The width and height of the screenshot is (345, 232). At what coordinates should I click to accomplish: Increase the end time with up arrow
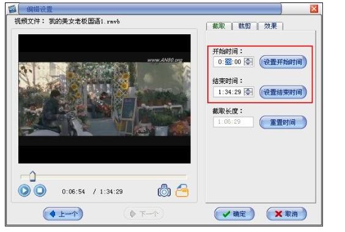tap(248, 90)
